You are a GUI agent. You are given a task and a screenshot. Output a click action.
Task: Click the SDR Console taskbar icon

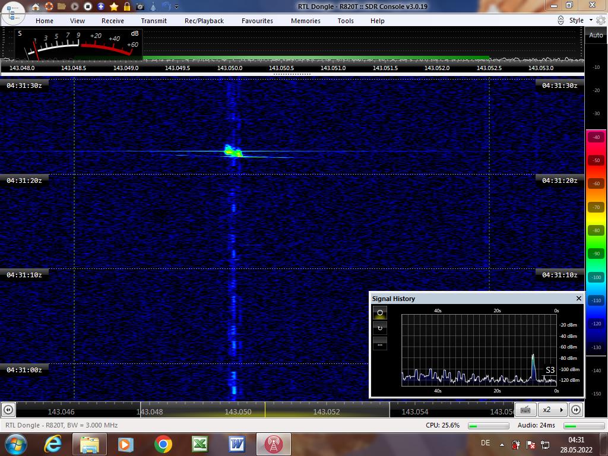(x=273, y=444)
